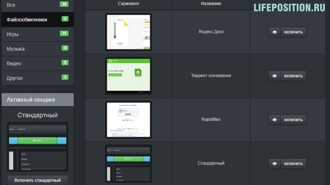Enable the Торрент скачивание landing

point(293,76)
